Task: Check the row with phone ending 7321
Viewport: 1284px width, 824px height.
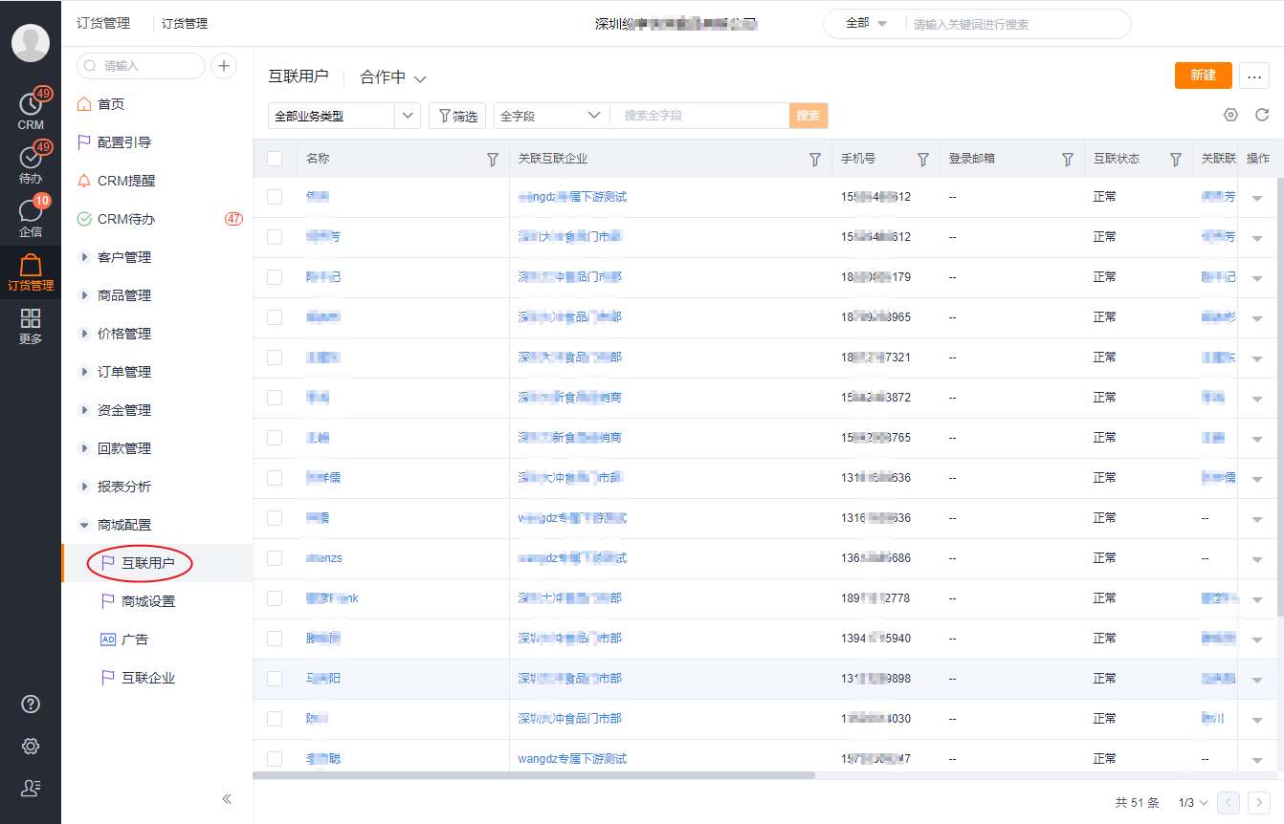Action: [x=275, y=358]
